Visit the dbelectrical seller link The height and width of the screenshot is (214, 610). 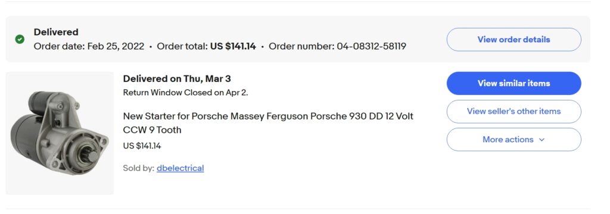180,168
